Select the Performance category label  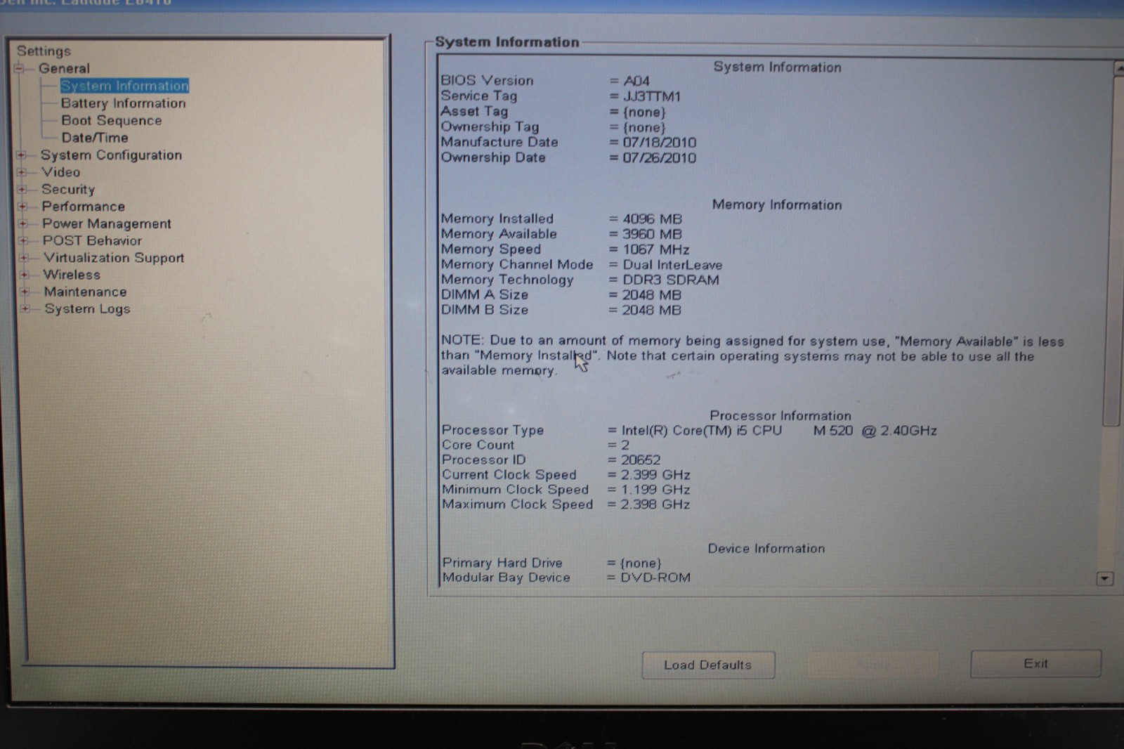pos(83,207)
